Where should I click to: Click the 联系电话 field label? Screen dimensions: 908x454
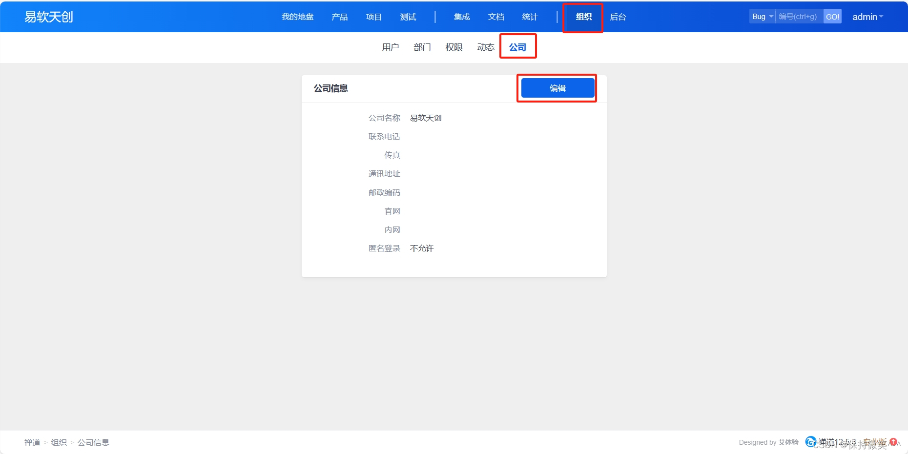point(384,136)
